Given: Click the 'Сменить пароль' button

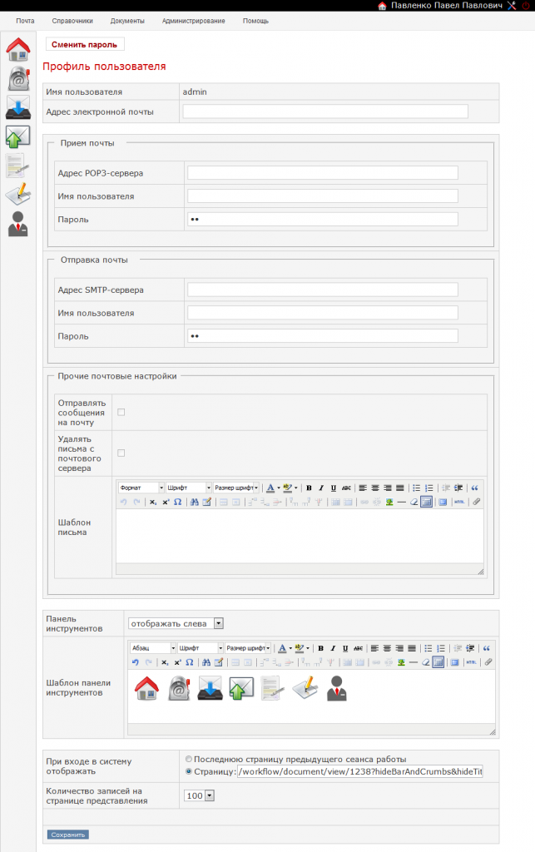Looking at the screenshot, I should tap(84, 45).
